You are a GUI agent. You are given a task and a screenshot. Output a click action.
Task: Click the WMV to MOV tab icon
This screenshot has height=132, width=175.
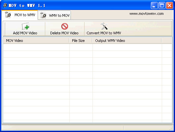tap(43, 15)
